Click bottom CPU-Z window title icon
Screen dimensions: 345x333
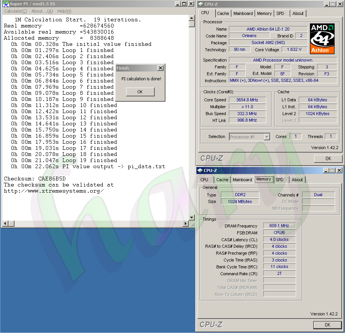(200, 170)
